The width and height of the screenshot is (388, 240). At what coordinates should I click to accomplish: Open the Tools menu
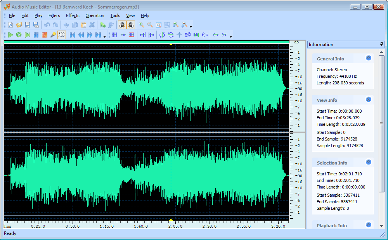pos(115,15)
